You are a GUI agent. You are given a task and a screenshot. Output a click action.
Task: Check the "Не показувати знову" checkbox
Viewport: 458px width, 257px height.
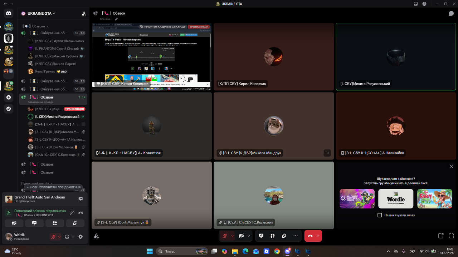(x=380, y=215)
